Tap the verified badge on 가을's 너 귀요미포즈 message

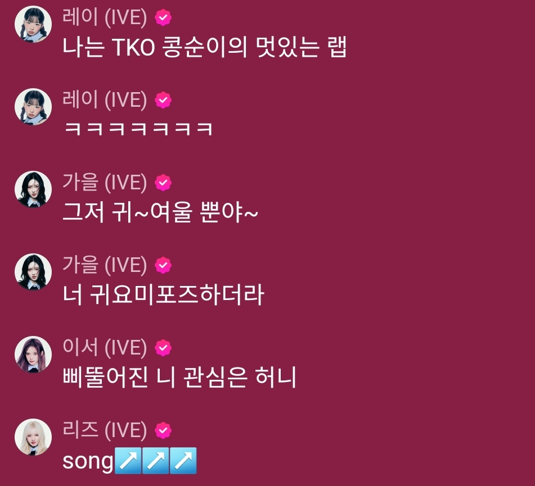click(163, 265)
